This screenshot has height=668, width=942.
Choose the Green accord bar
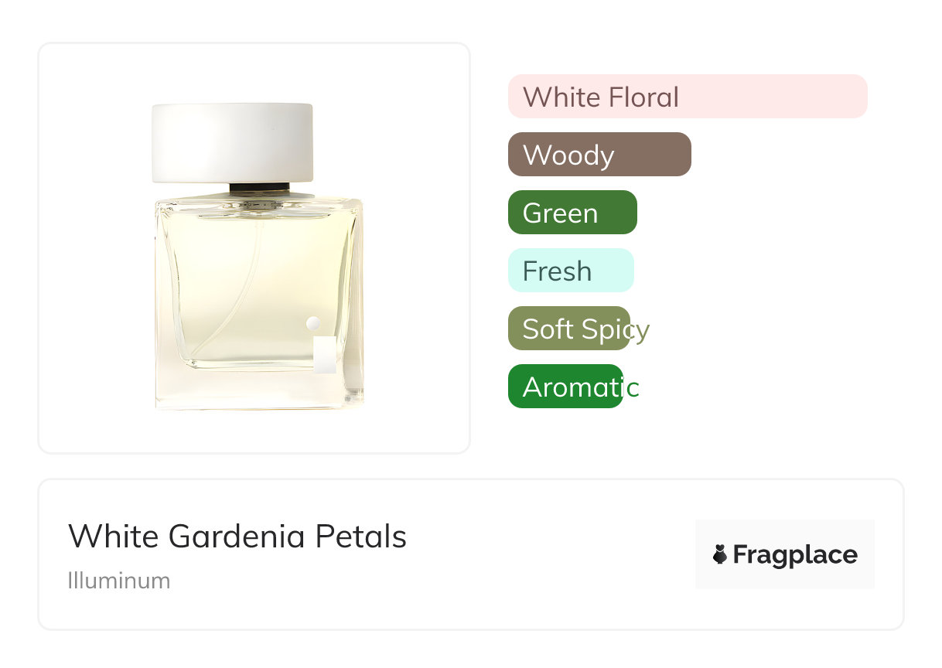(572, 213)
